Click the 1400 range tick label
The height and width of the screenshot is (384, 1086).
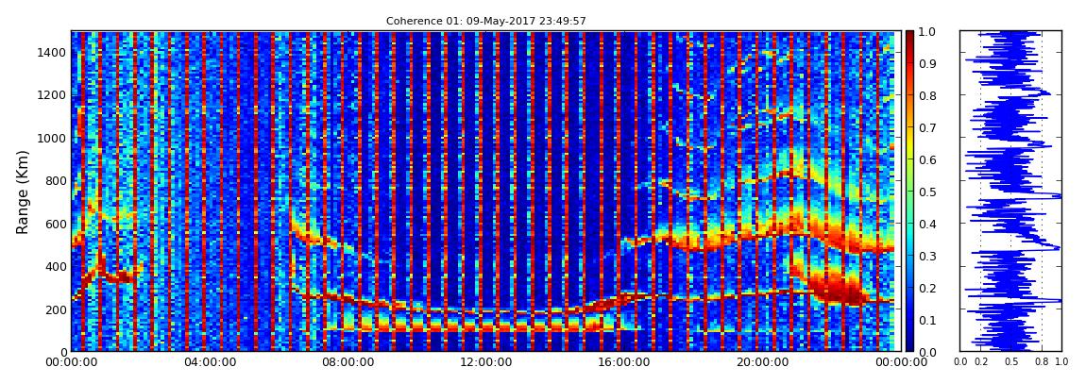(53, 52)
